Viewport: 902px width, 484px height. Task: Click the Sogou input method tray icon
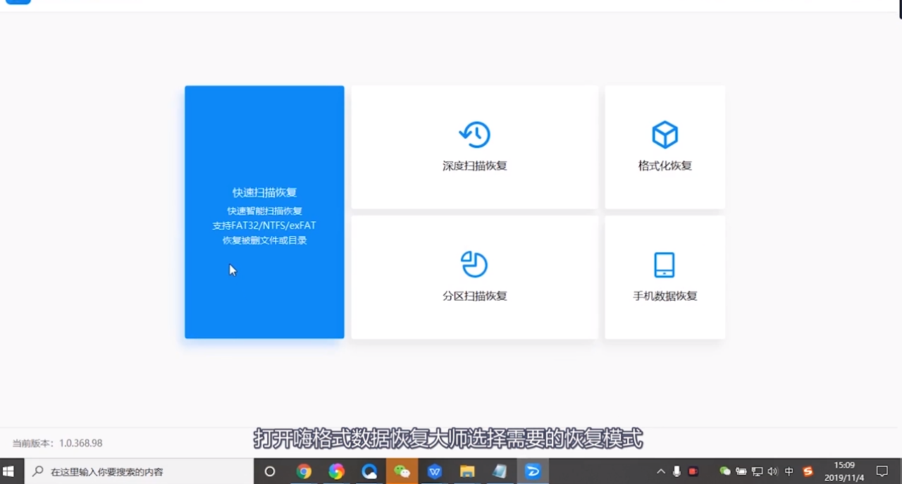pyautogui.click(x=808, y=471)
